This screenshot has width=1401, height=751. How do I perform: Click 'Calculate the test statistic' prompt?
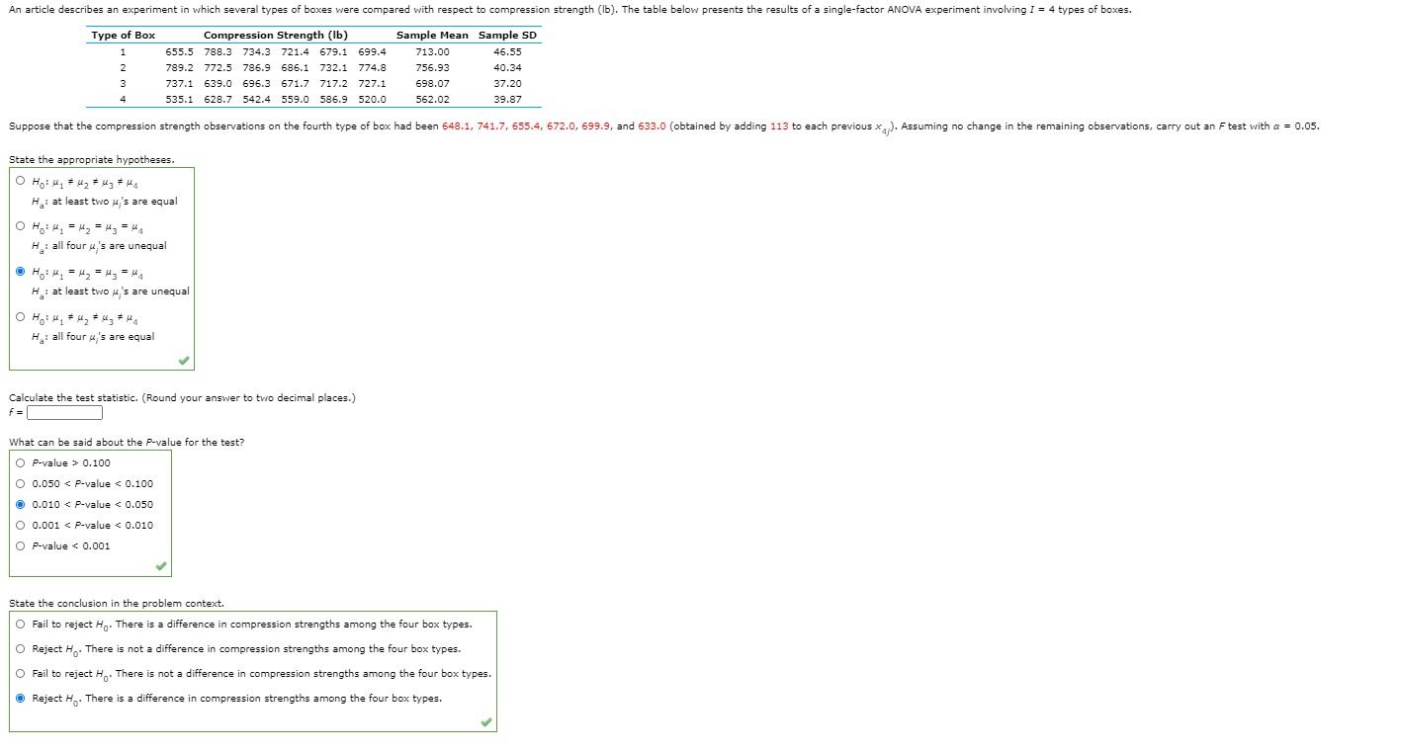[x=182, y=397]
